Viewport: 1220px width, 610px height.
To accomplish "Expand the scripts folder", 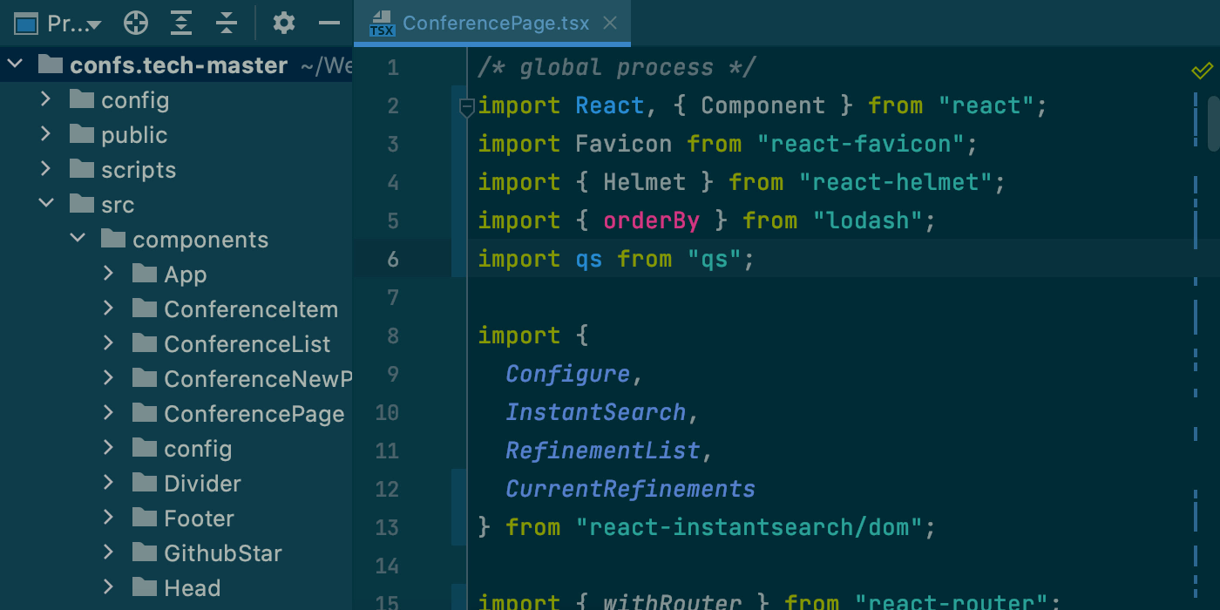I will point(46,169).
